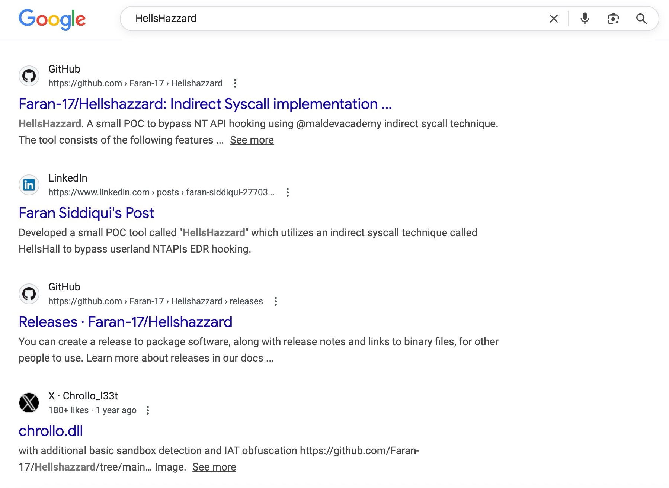Image resolution: width=669 pixels, height=488 pixels.
Task: Open Faran Siddiqui's Post link
Action: [x=86, y=213]
